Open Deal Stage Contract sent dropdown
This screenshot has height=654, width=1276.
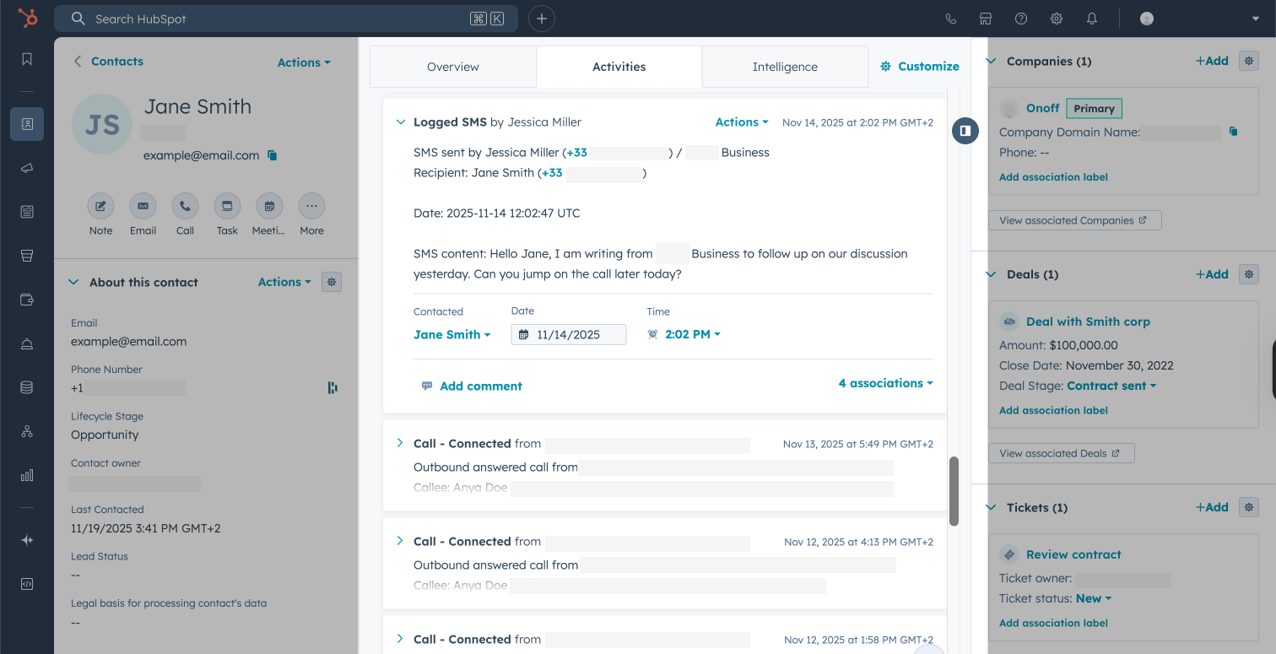[x=1111, y=386]
